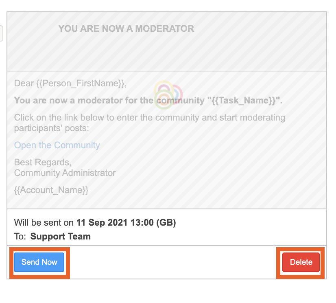The height and width of the screenshot is (303, 336).
Task: Click the scheduled date 11 Sep 2021 13:00
Action: pyautogui.click(x=115, y=223)
